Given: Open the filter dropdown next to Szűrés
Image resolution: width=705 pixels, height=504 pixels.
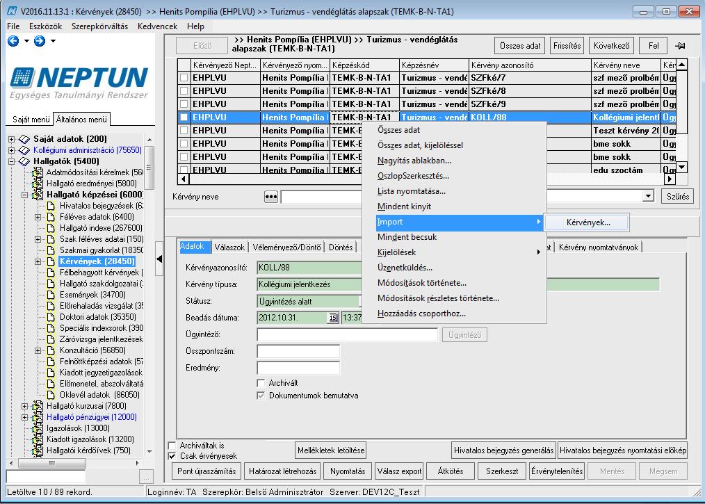Looking at the screenshot, I should point(648,197).
